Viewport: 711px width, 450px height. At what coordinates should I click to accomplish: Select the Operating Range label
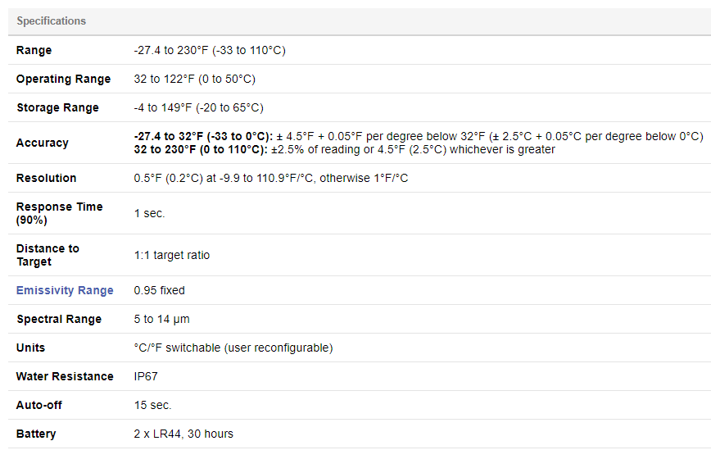pyautogui.click(x=63, y=79)
